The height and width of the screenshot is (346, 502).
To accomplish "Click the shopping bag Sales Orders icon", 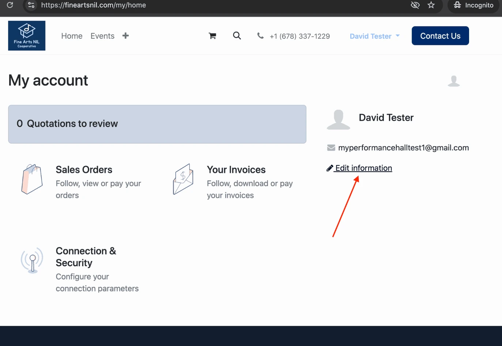I will pyautogui.click(x=32, y=179).
